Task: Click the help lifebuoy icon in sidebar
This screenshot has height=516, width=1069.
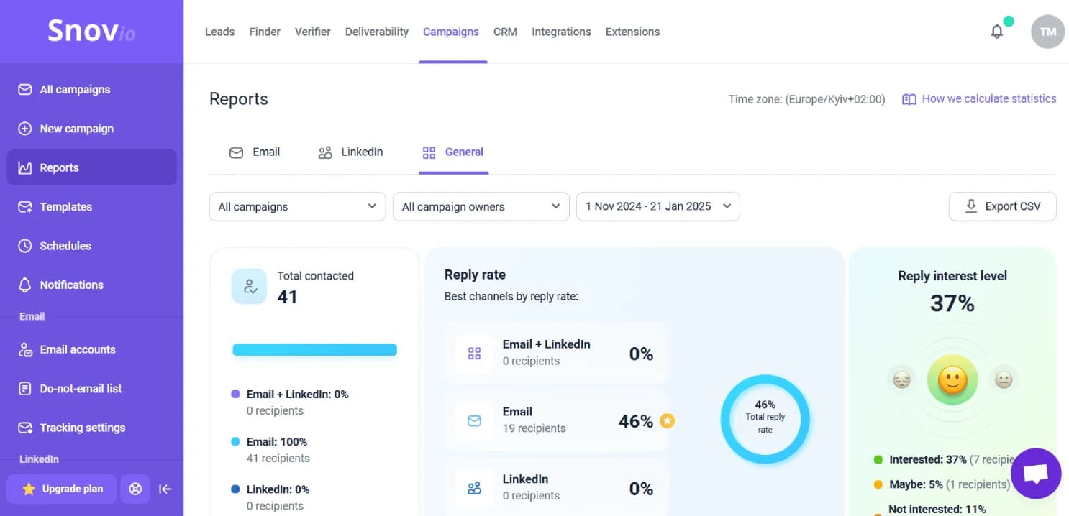Action: coord(135,489)
